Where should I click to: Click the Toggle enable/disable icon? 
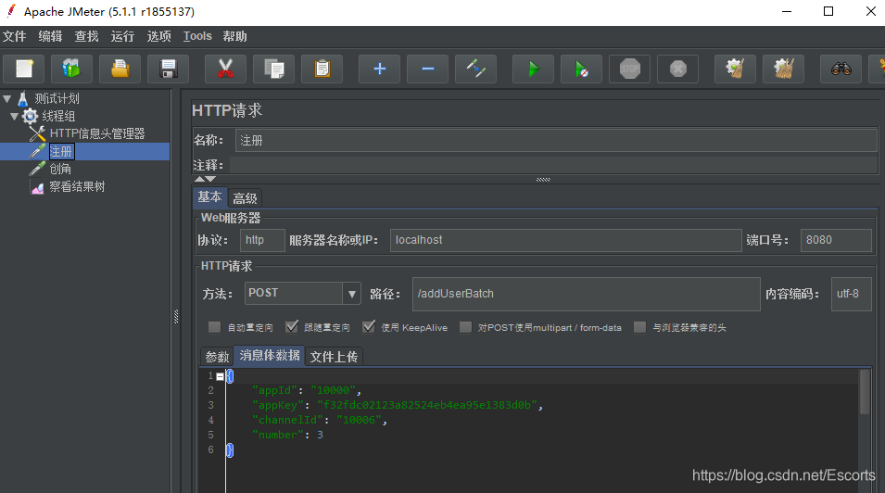(475, 69)
